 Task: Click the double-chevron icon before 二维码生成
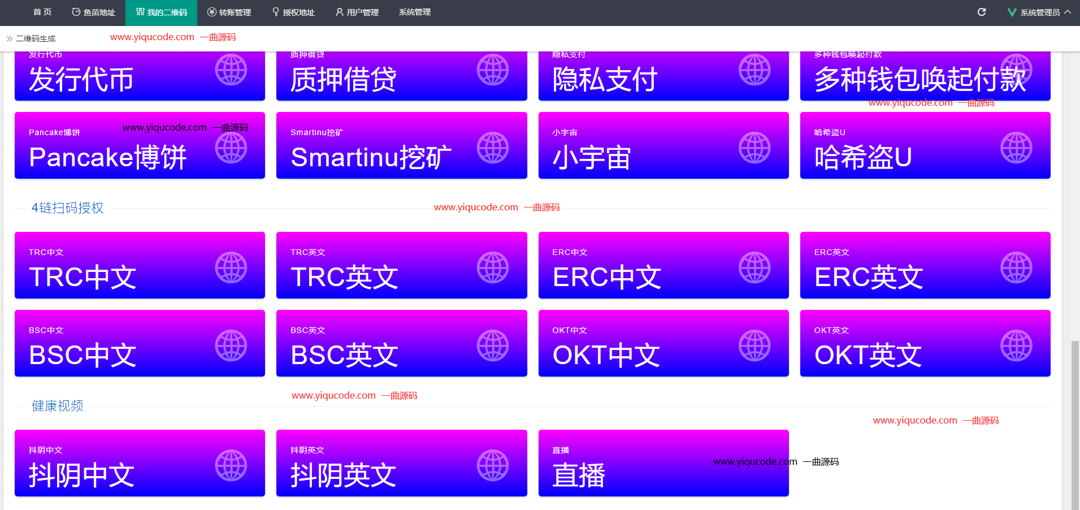pos(10,38)
